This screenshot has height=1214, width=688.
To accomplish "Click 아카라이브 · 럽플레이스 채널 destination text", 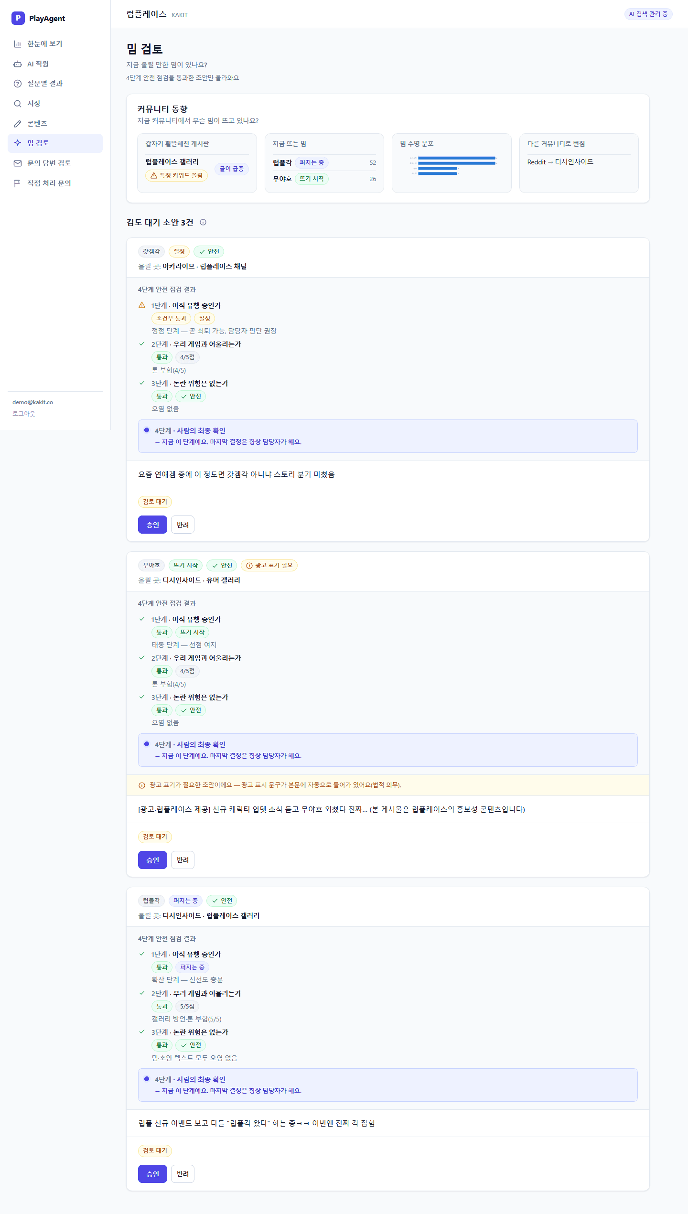I will 204,267.
